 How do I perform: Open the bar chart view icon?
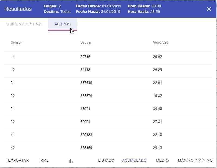pos(71,160)
